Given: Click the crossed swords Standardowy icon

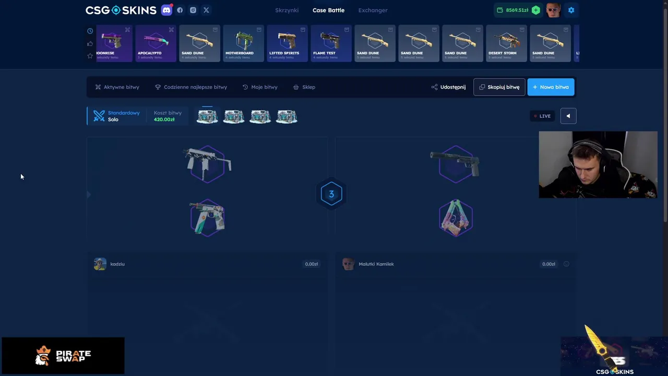Looking at the screenshot, I should pyautogui.click(x=99, y=116).
